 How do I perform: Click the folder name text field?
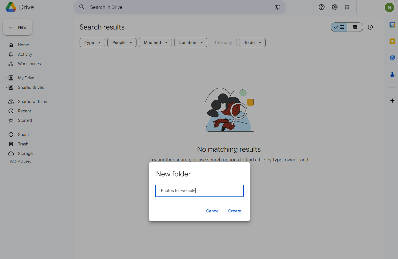pos(199,191)
